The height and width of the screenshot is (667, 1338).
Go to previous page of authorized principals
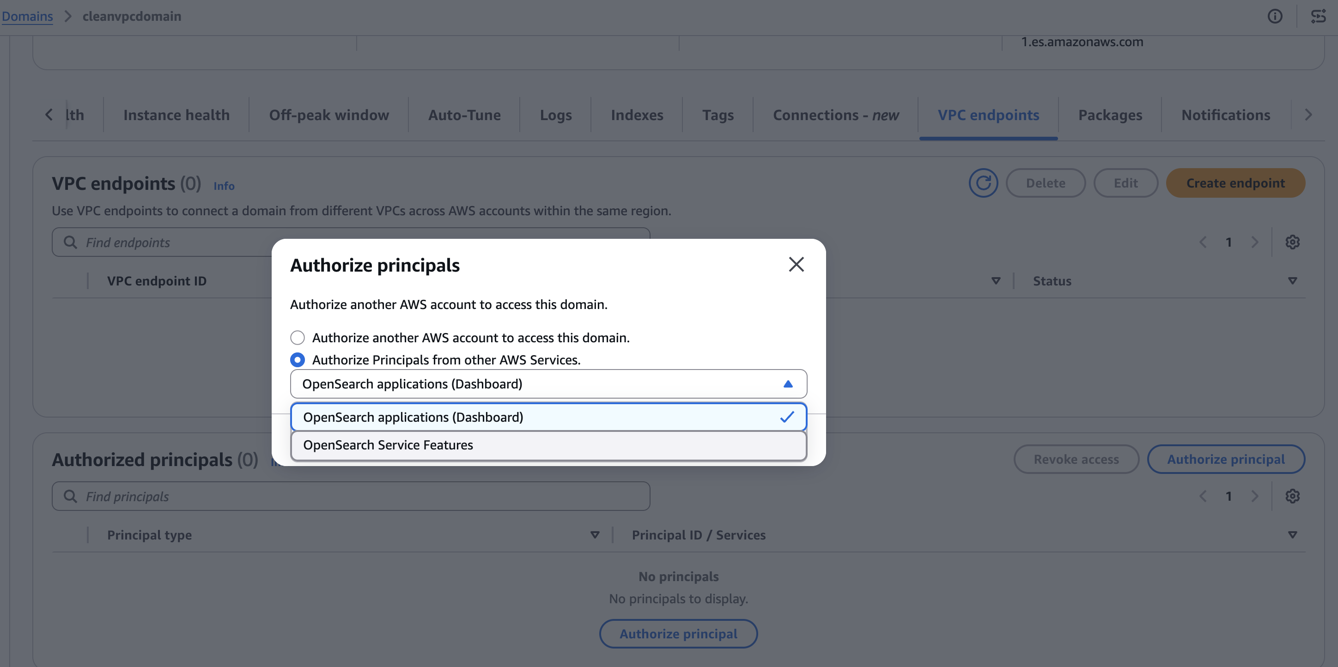click(x=1203, y=496)
